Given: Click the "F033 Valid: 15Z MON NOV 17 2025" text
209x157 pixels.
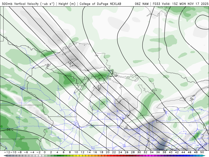Looking at the screenshot, I should click(x=181, y=4).
